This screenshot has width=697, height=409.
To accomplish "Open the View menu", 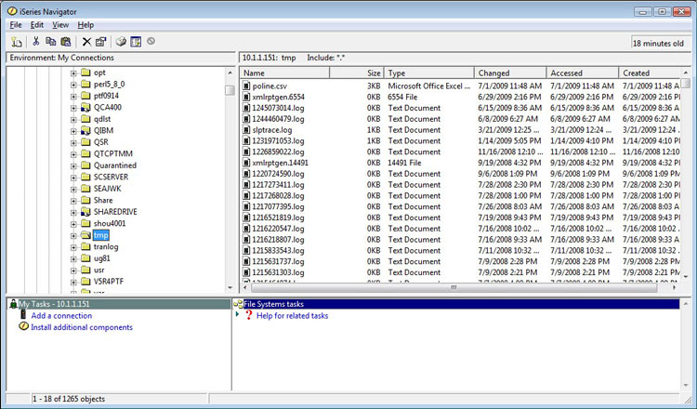I will point(60,25).
